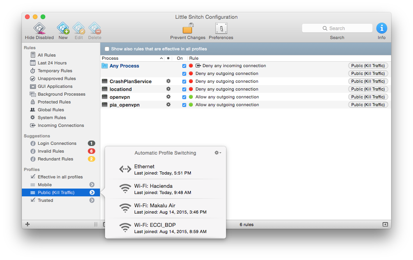The width and height of the screenshot is (413, 260).
Task: Enable 'Show also rules effective in all profiles'
Action: pyautogui.click(x=107, y=49)
